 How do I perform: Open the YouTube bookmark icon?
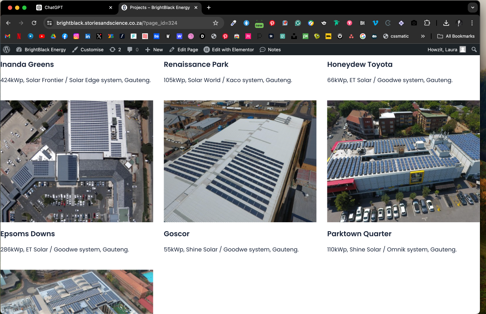(x=42, y=36)
